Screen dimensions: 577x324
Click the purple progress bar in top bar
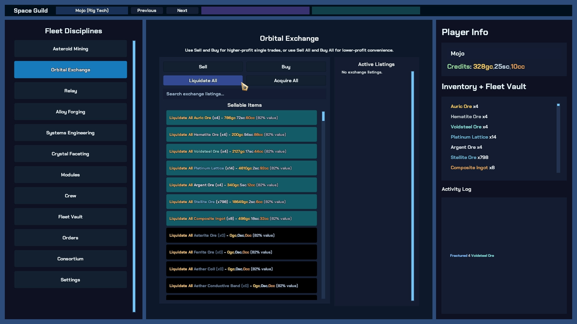pos(255,10)
